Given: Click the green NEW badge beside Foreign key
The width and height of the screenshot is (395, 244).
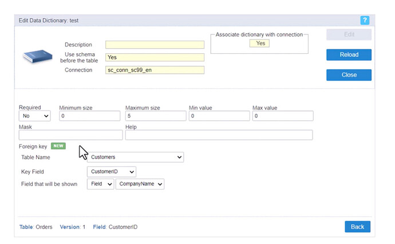Looking at the screenshot, I should 58,146.
